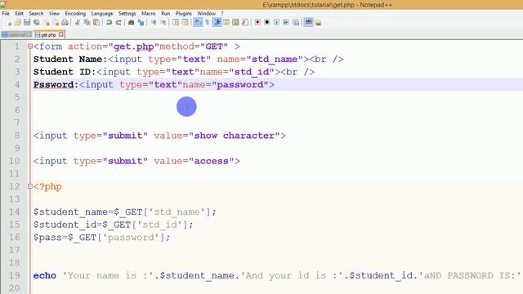The width and height of the screenshot is (523, 294).
Task: Toggle the Show indent guide button
Action: point(217,22)
